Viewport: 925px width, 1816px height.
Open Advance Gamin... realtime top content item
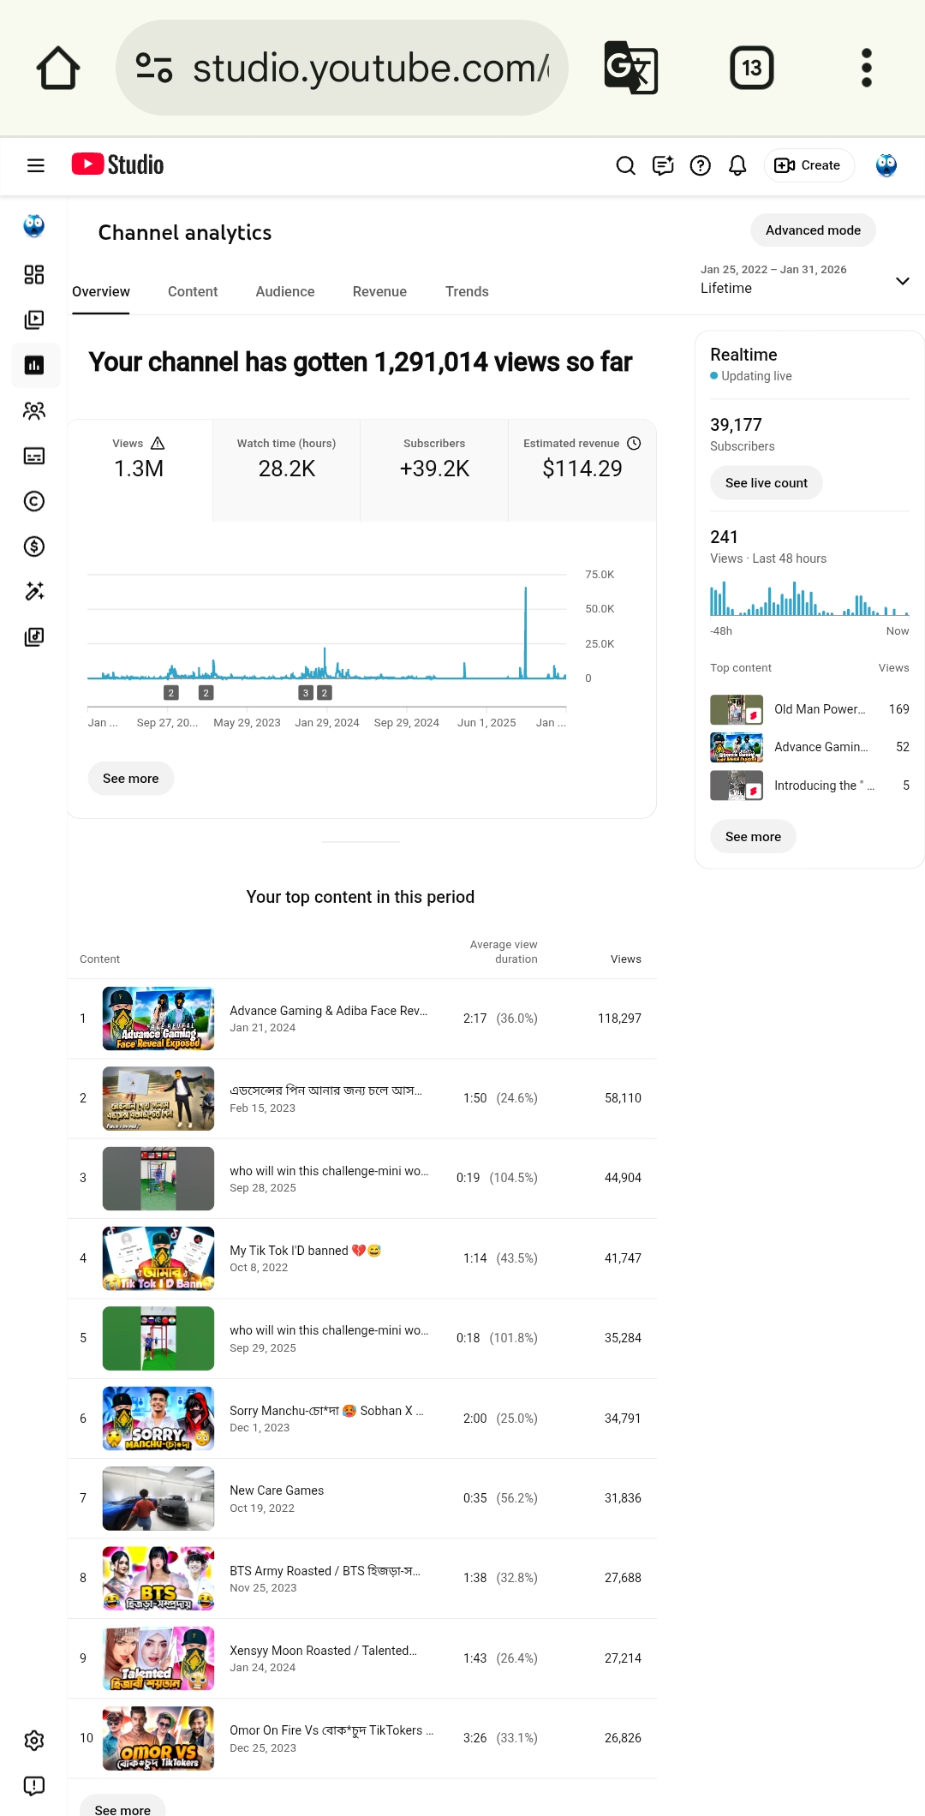tap(809, 747)
